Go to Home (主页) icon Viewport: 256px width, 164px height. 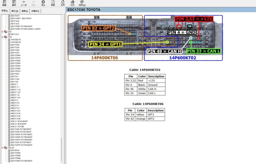(63, 3)
